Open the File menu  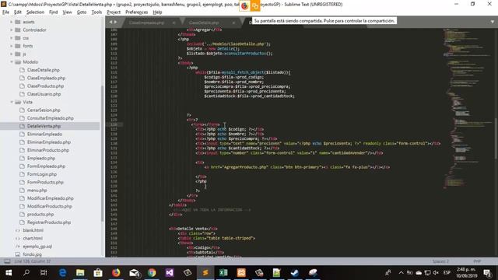[5, 12]
